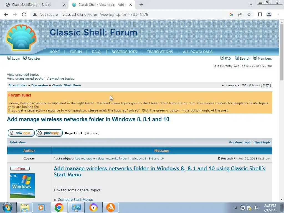Open the Not secure site info warning
The image size is (284, 213).
click(45, 14)
